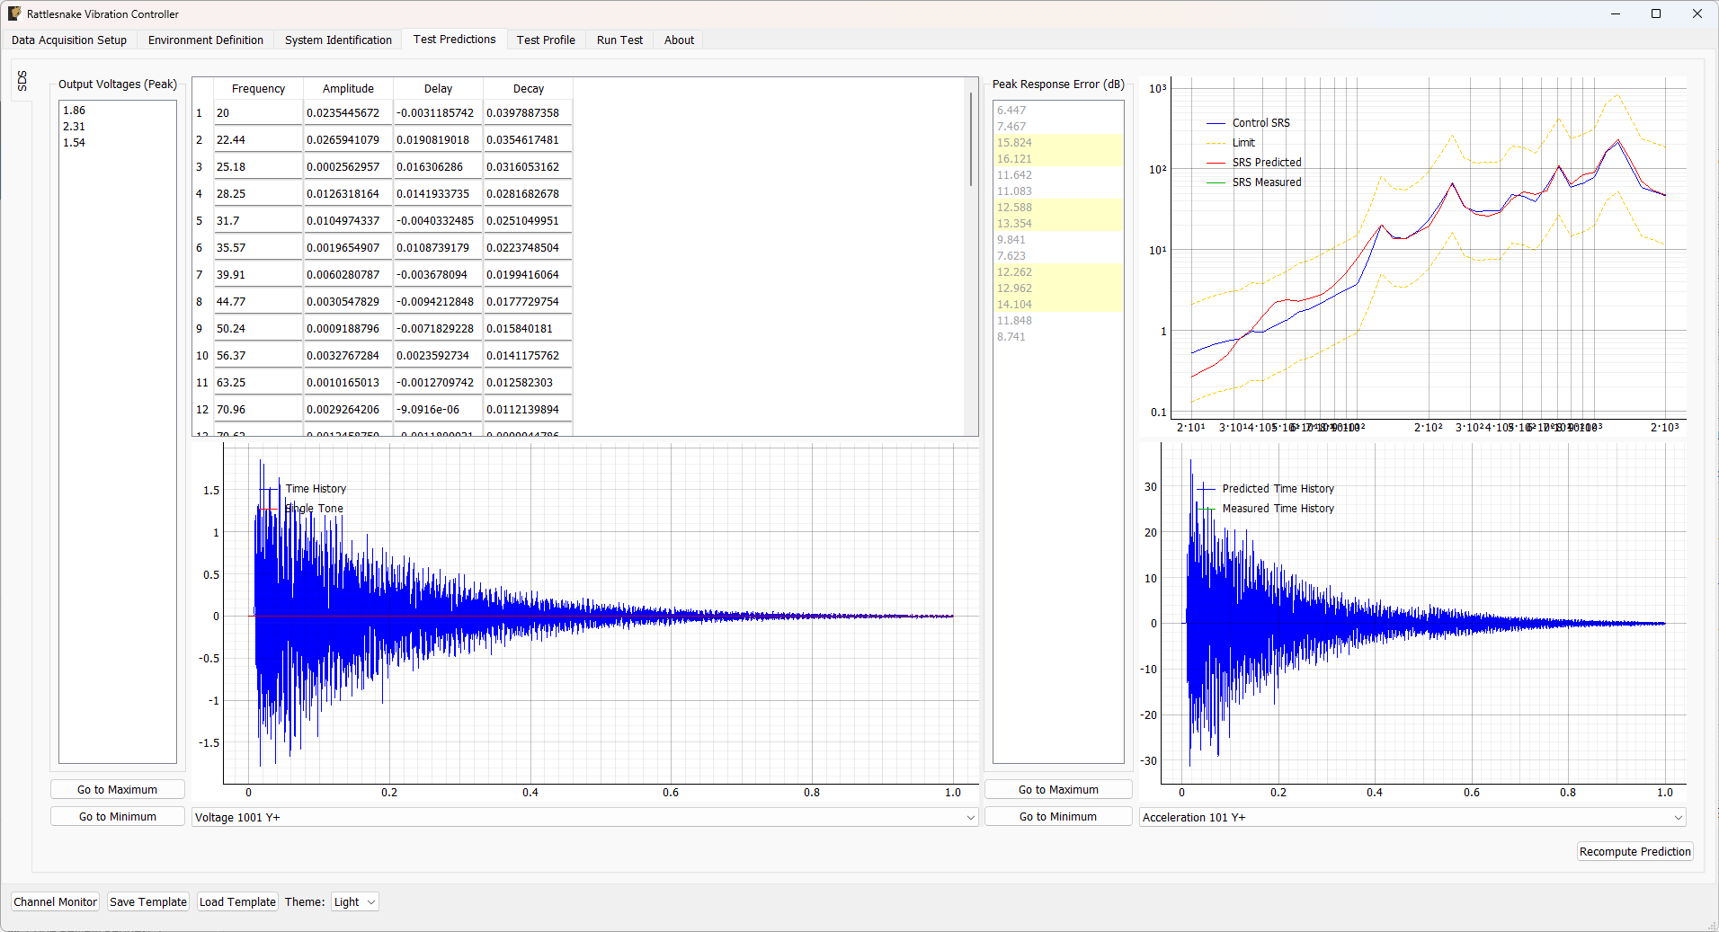Screen dimensions: 1719x932
Task: Select output voltage value 1.86
Action: coord(118,110)
